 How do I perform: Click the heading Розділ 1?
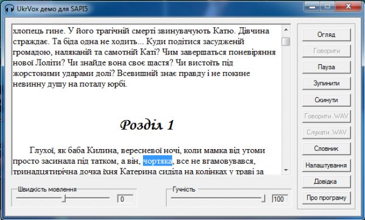pos(147,125)
